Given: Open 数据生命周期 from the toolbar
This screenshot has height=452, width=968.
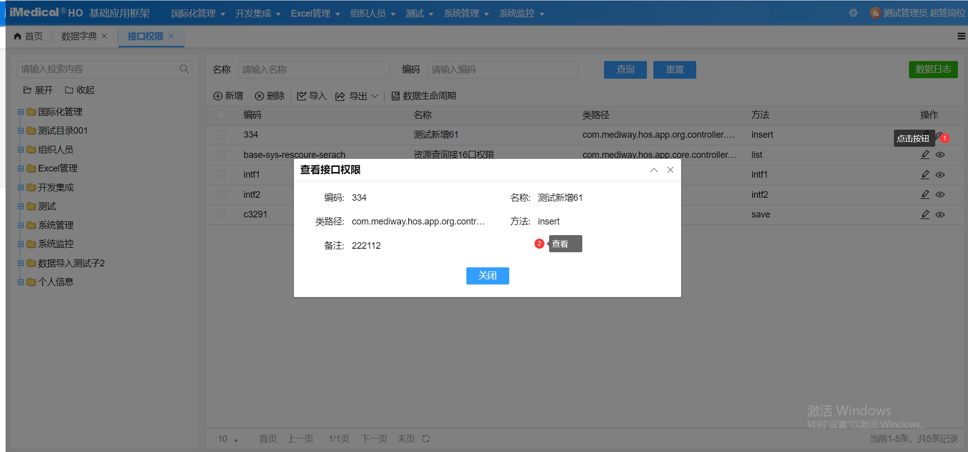Looking at the screenshot, I should tap(424, 96).
